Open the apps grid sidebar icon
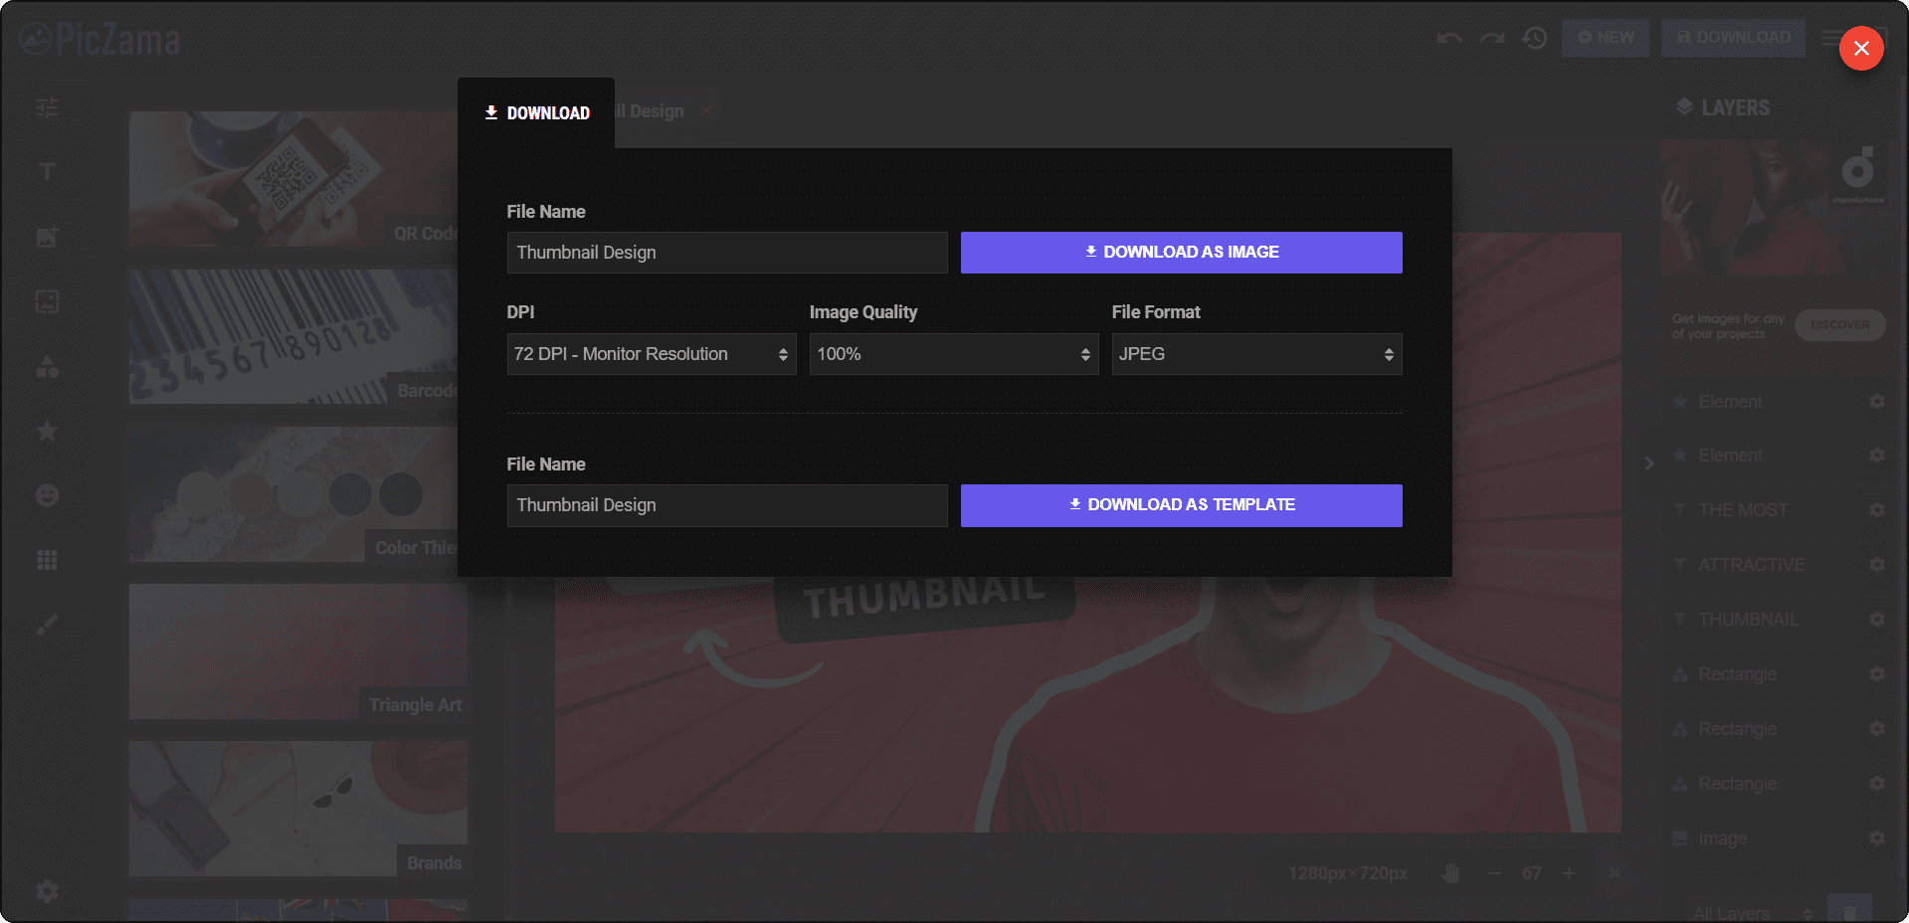 coord(47,560)
